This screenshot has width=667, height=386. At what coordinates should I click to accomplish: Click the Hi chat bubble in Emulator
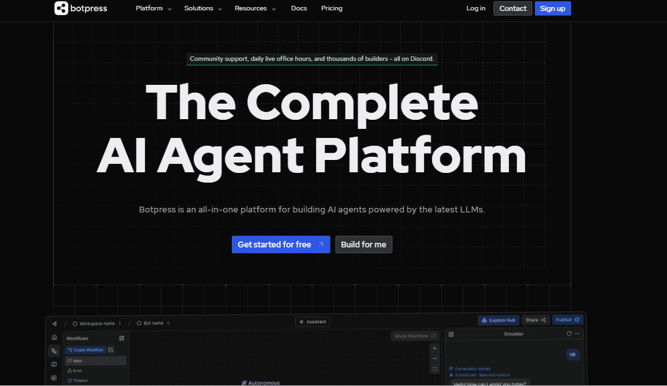[x=572, y=354]
